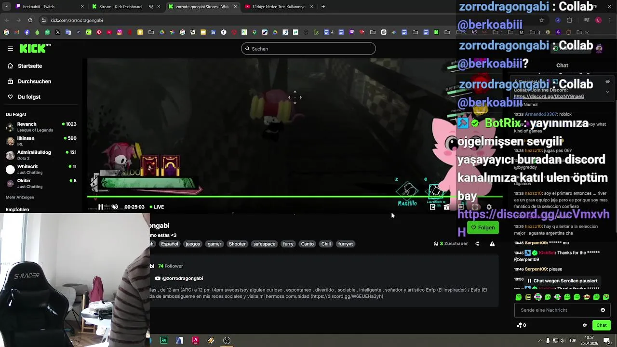The height and width of the screenshot is (347, 617).
Task: Select the gamer tag
Action: tap(215, 244)
